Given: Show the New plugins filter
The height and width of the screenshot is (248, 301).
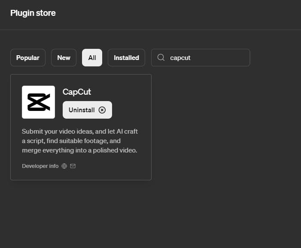Looking at the screenshot, I should (64, 58).
